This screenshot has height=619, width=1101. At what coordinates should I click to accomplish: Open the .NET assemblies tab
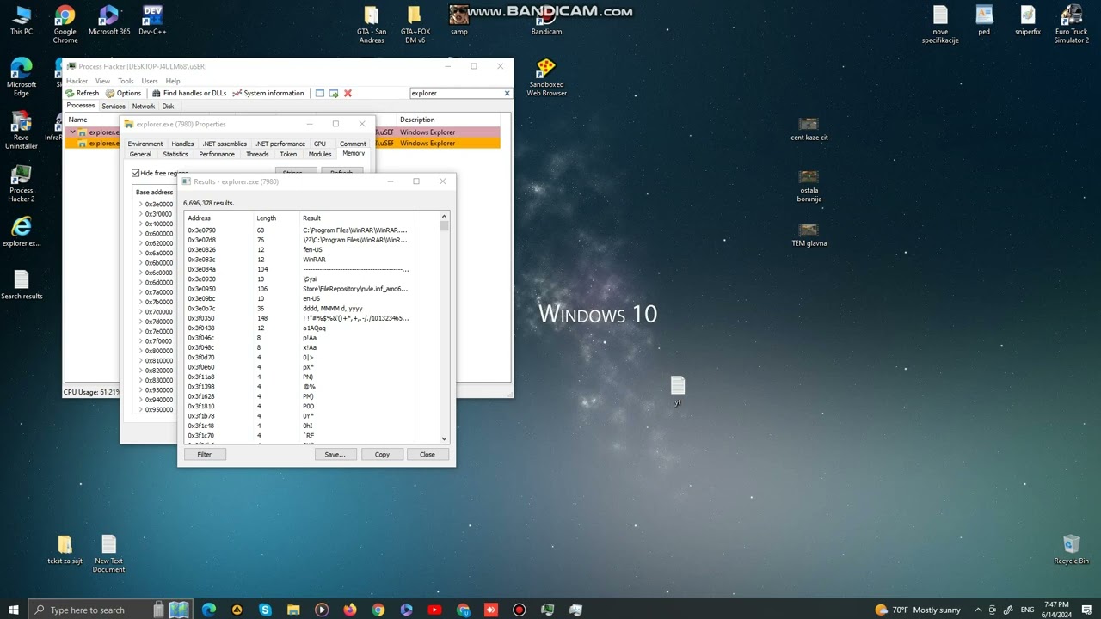225,144
